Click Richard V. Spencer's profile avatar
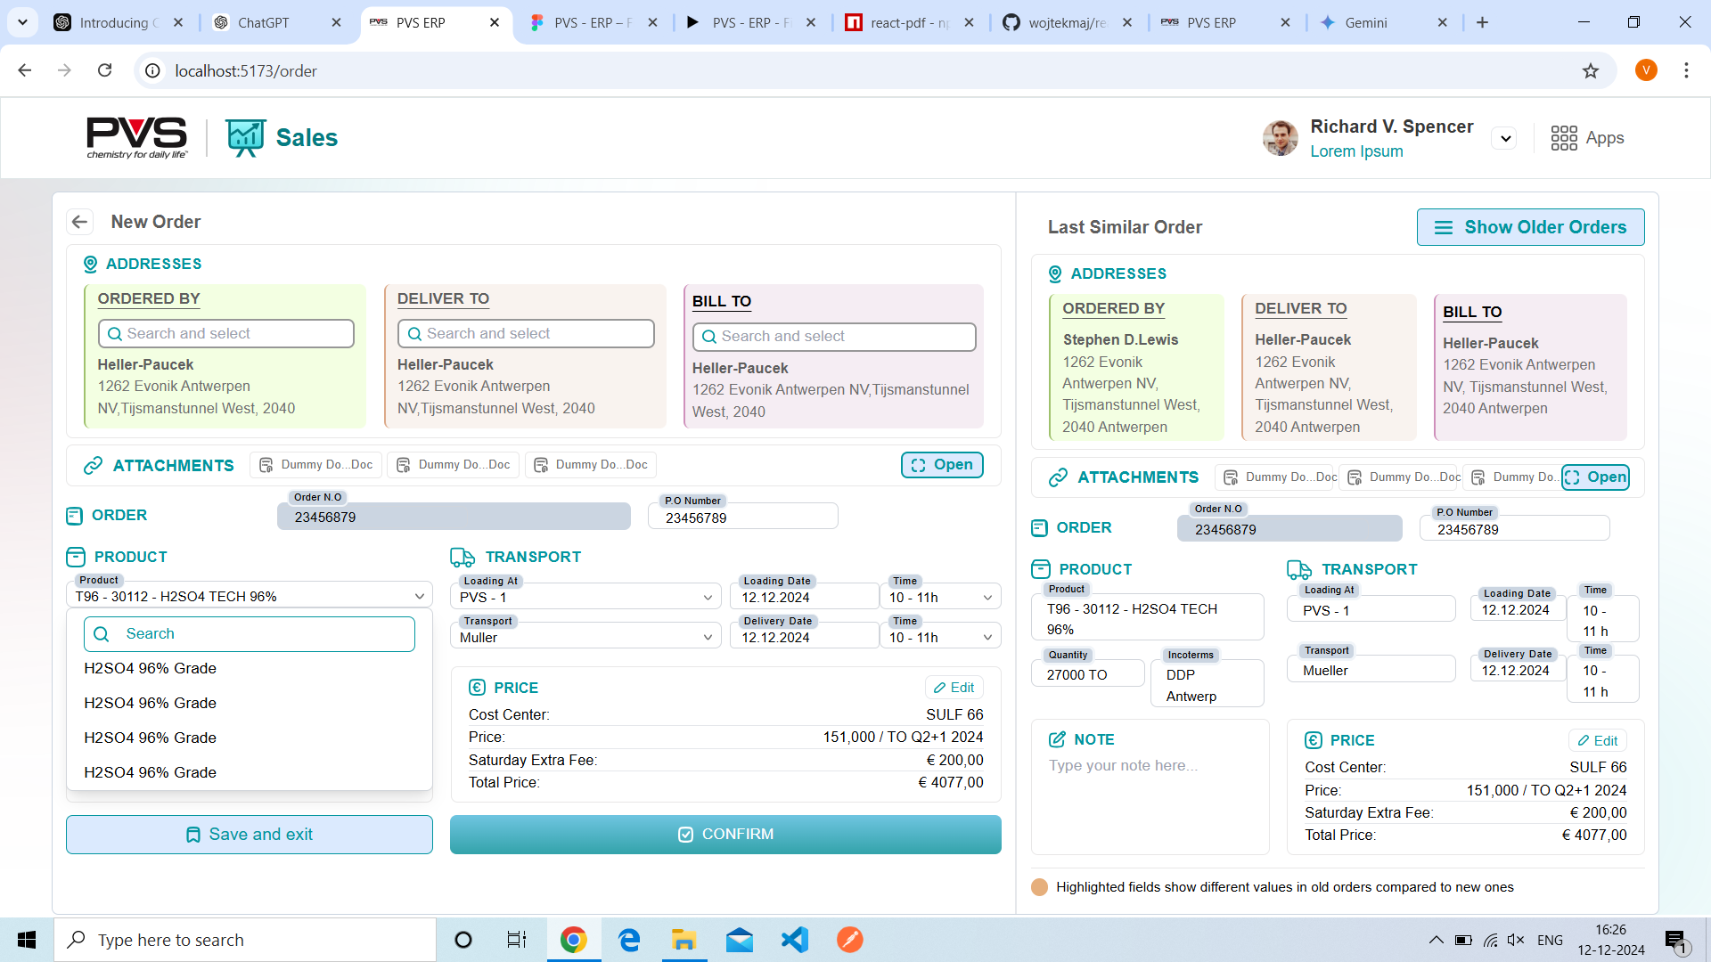 point(1280,138)
